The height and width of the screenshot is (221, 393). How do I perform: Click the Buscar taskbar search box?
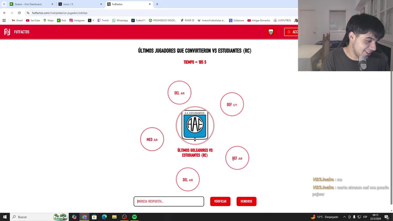[39, 217]
